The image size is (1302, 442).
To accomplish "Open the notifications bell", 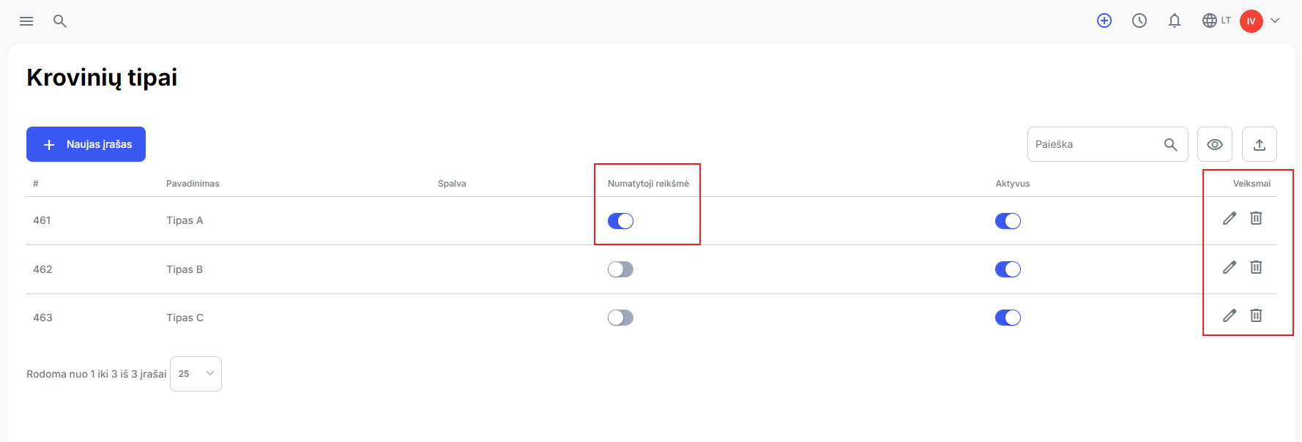I will 1175,20.
